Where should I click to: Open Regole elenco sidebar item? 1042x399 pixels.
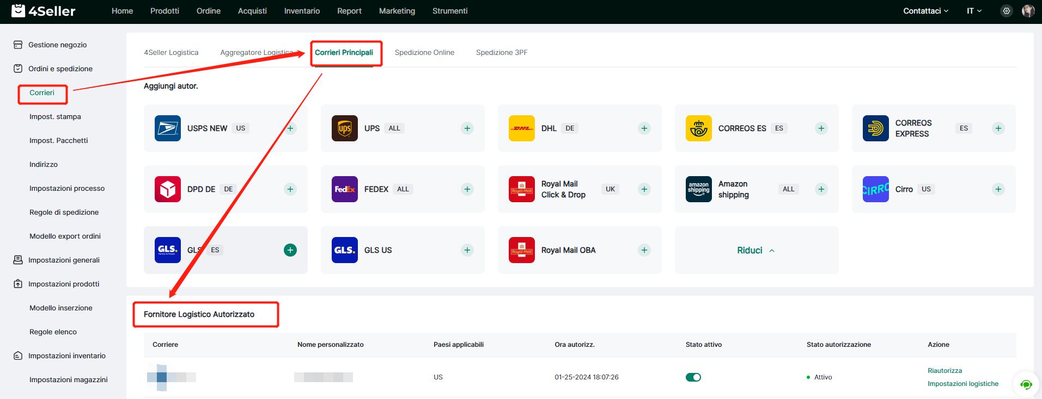[53, 332]
